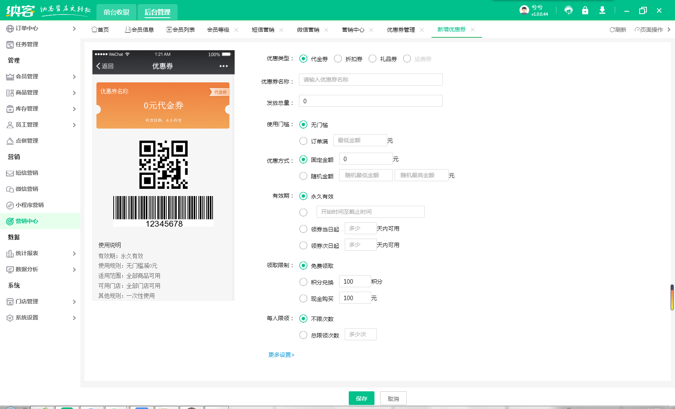Choose 订单满 usage threshold
Viewport: 675px width, 409px height.
303,141
